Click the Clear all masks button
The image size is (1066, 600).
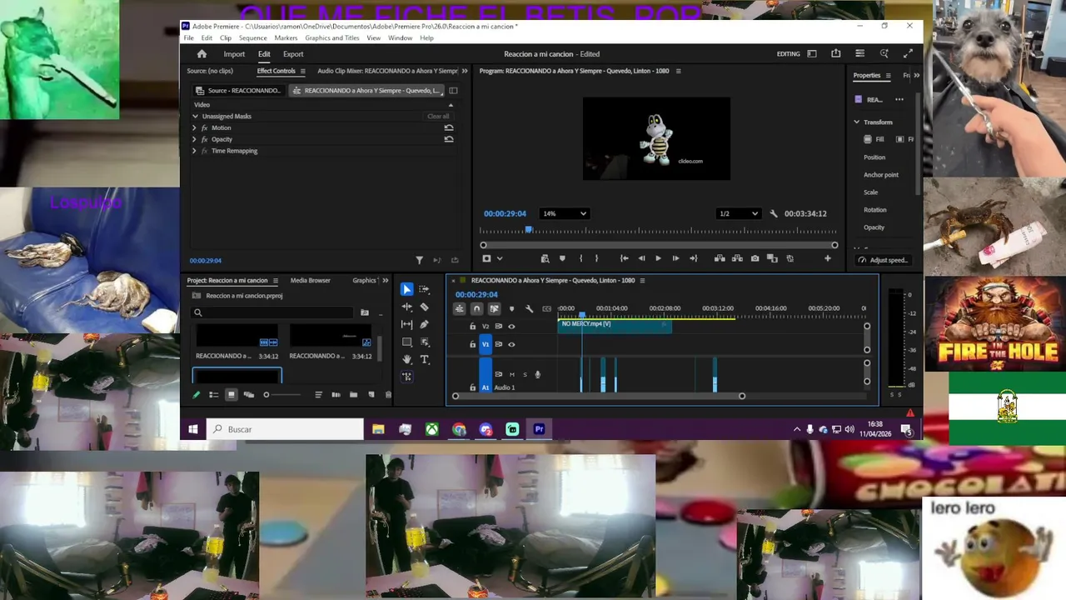coord(438,116)
